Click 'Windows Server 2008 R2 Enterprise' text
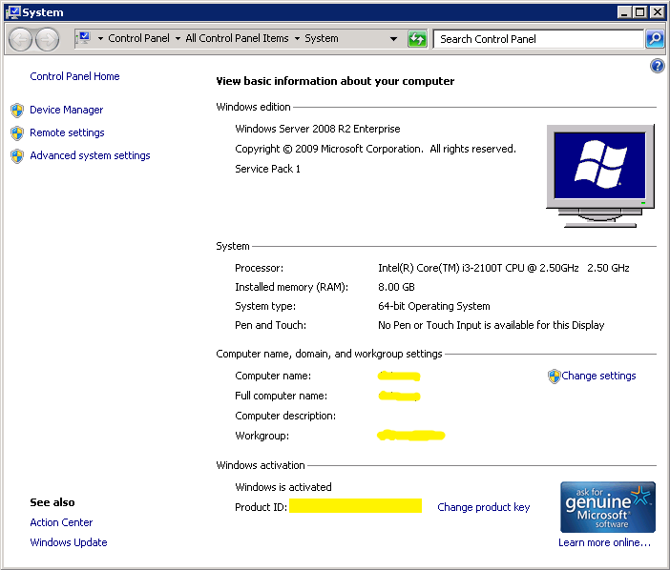The height and width of the screenshot is (570, 670). (x=318, y=129)
